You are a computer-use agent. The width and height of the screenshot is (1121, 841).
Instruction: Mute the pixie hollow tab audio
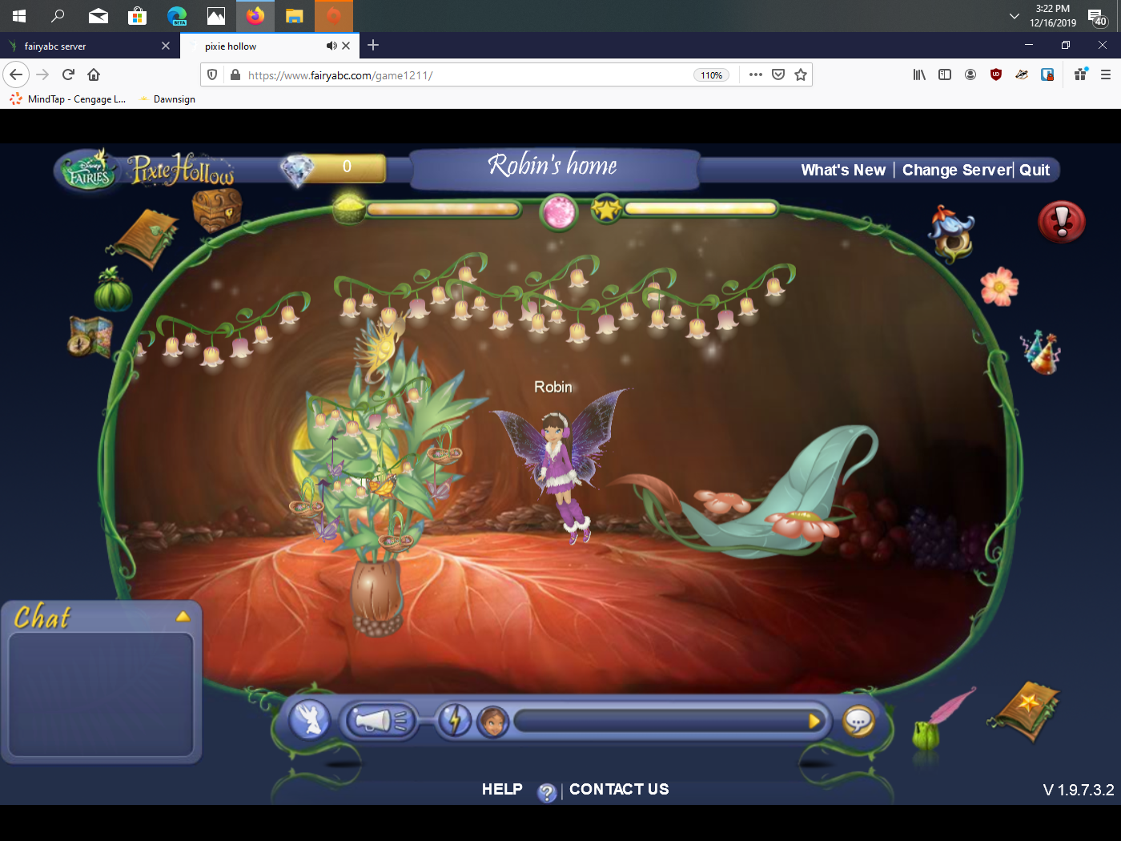pyautogui.click(x=331, y=46)
